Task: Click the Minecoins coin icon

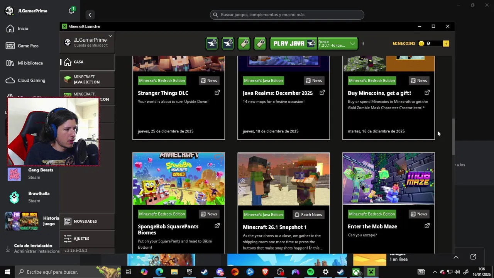Action: click(421, 44)
